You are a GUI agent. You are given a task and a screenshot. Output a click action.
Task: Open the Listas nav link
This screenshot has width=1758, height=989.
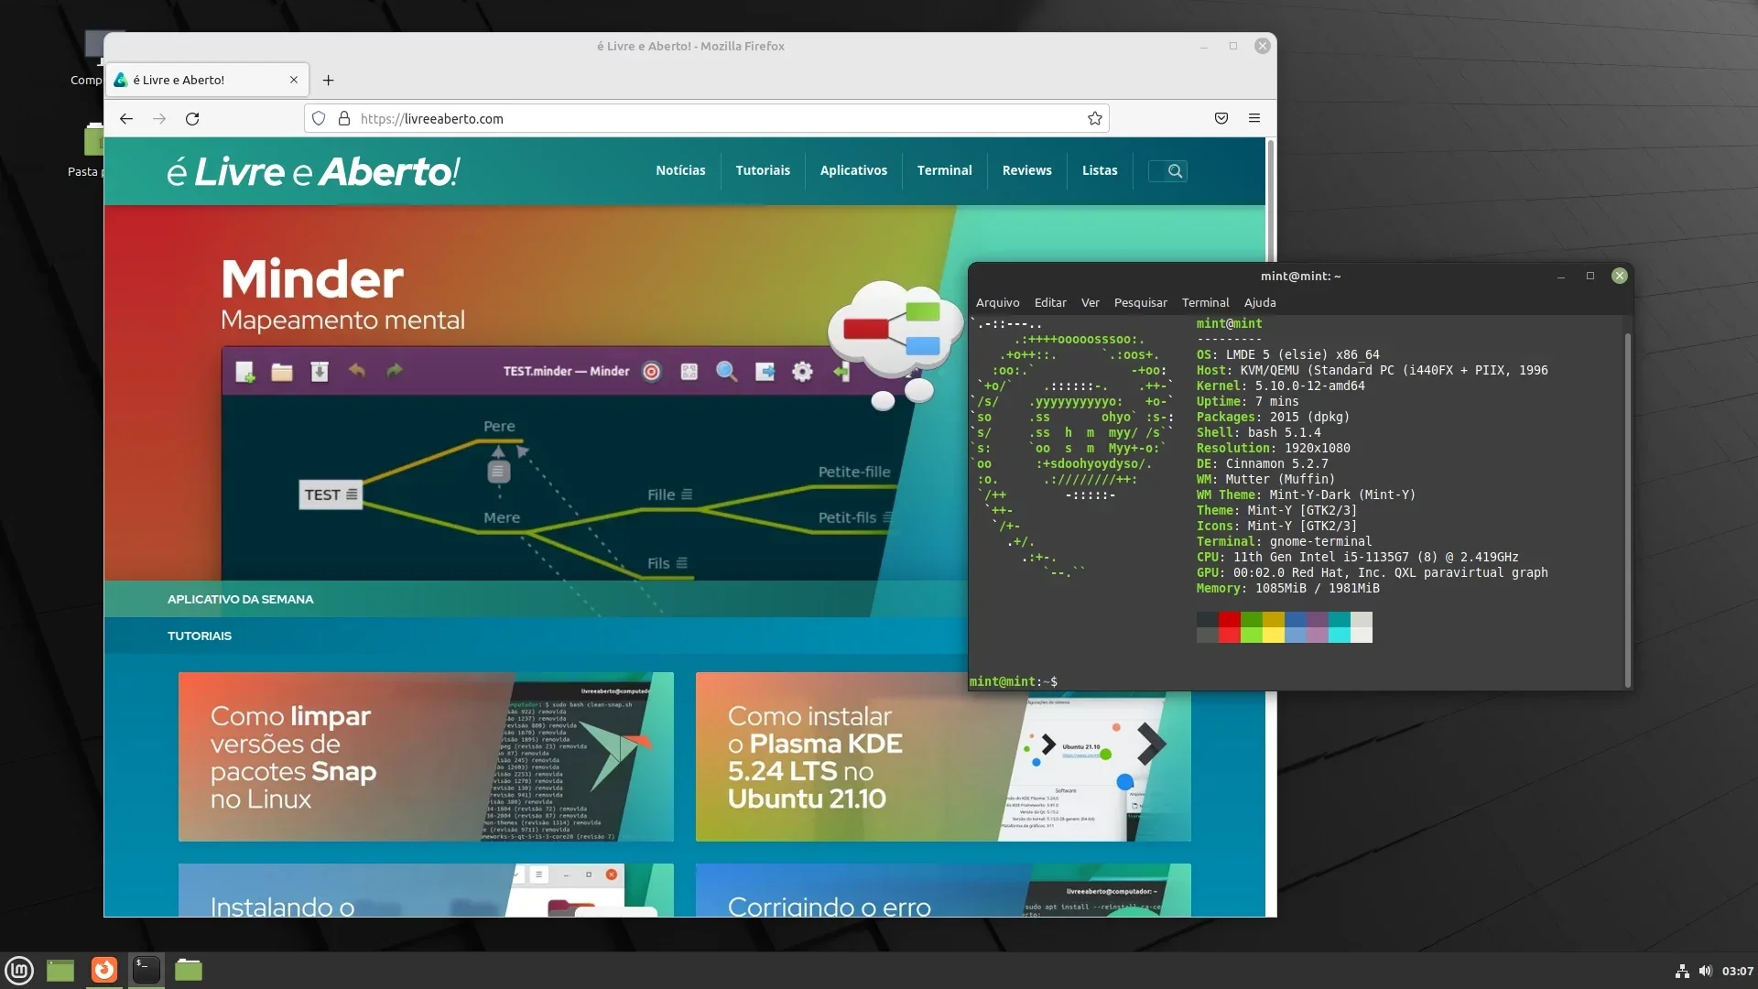[x=1100, y=171]
